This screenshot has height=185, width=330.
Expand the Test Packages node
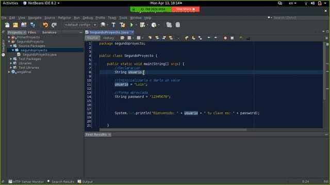coord(11,59)
